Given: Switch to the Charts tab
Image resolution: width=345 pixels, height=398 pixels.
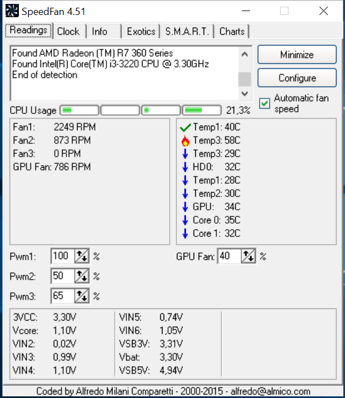Looking at the screenshot, I should click(232, 32).
